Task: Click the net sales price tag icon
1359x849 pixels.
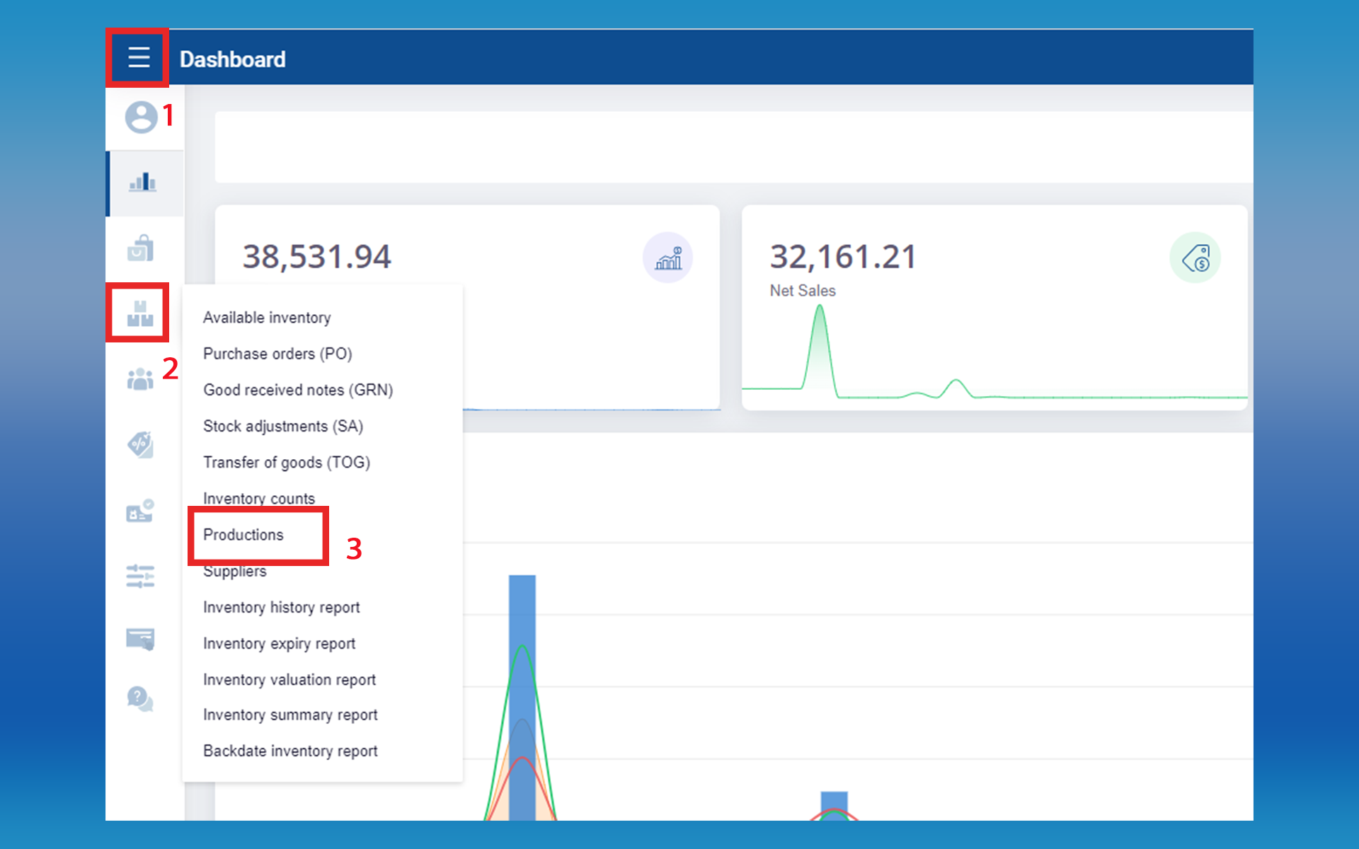Action: click(x=1195, y=258)
